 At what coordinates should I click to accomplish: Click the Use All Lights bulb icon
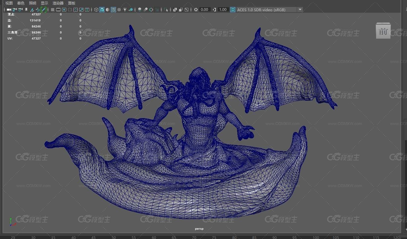[x=125, y=10]
